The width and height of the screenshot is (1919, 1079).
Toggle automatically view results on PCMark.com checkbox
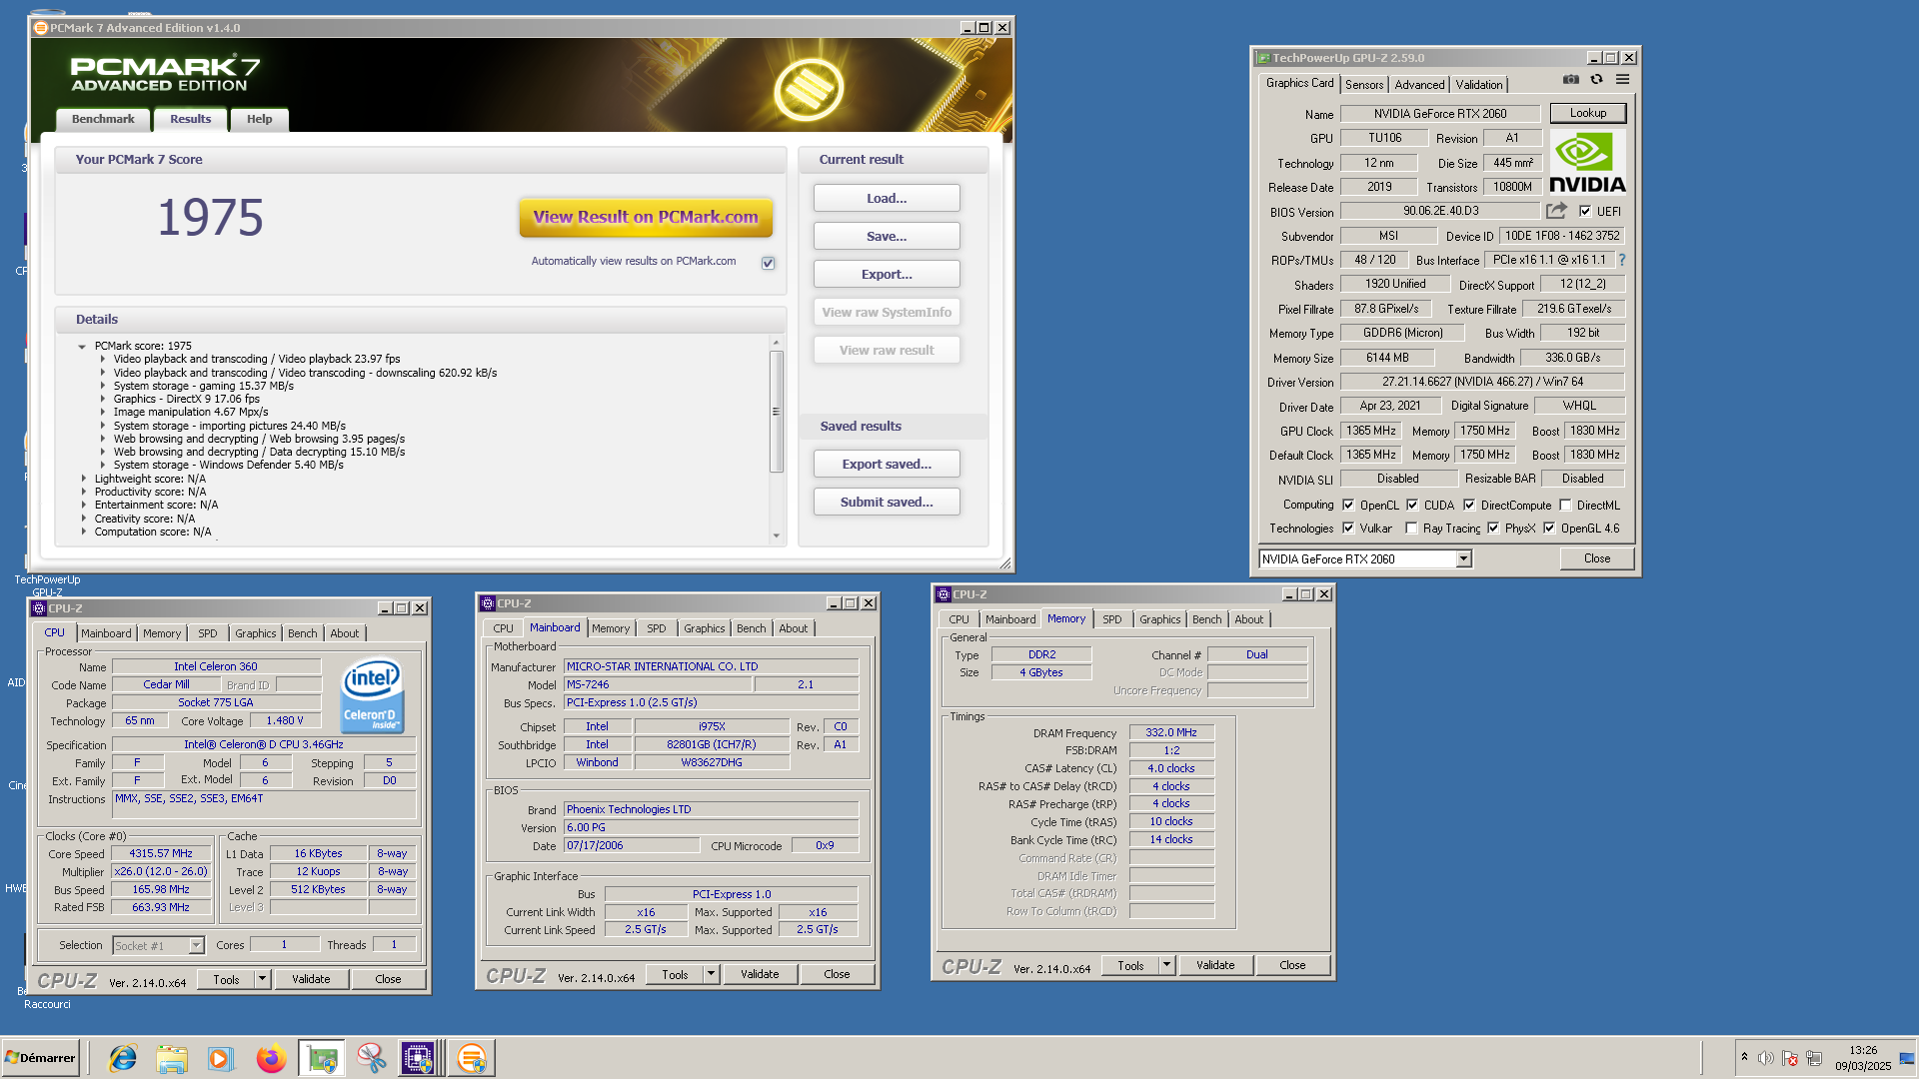tap(769, 263)
